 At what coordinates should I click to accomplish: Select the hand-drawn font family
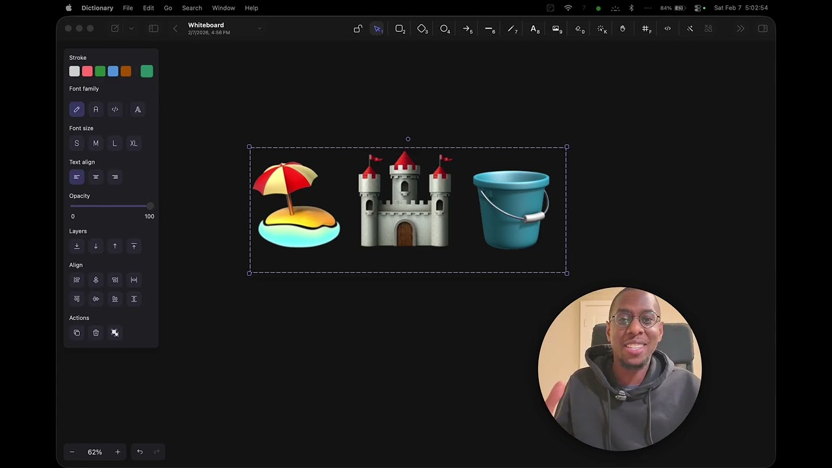pyautogui.click(x=77, y=109)
